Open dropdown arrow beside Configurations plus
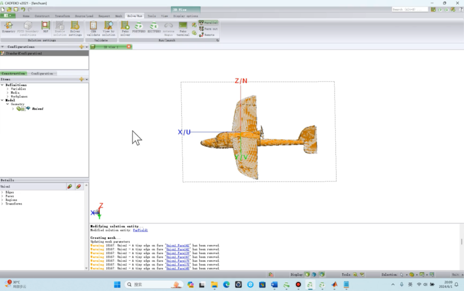 click(87, 47)
